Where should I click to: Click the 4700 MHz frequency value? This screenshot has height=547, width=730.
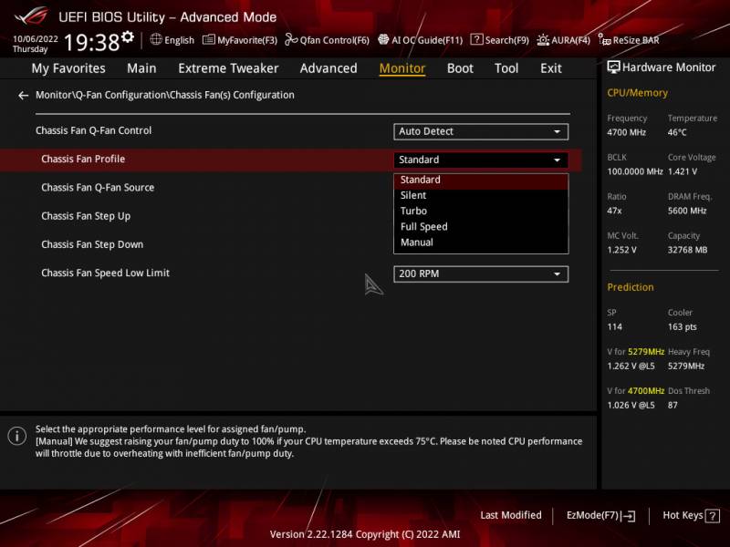point(627,132)
